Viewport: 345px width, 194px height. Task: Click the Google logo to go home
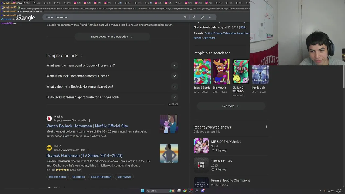click(x=26, y=18)
